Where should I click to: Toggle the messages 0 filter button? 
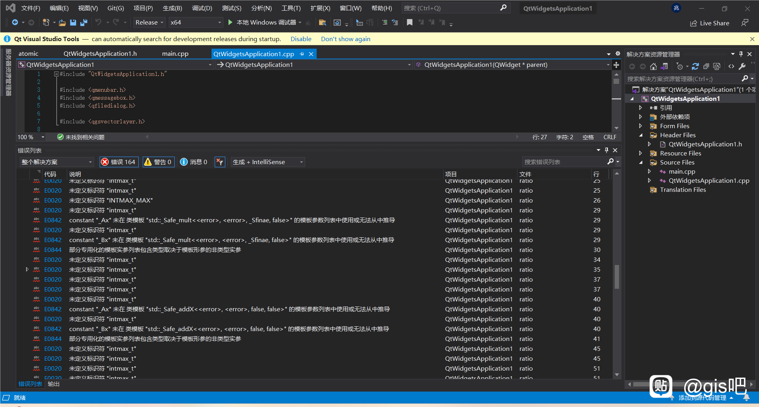click(x=194, y=162)
